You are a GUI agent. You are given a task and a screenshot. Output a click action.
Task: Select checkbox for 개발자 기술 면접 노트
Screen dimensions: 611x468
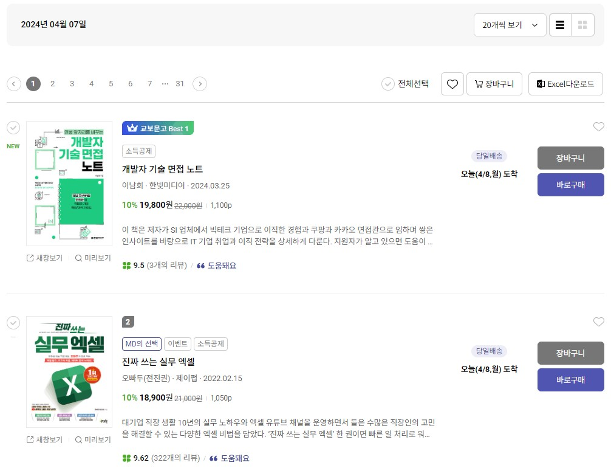tap(13, 128)
